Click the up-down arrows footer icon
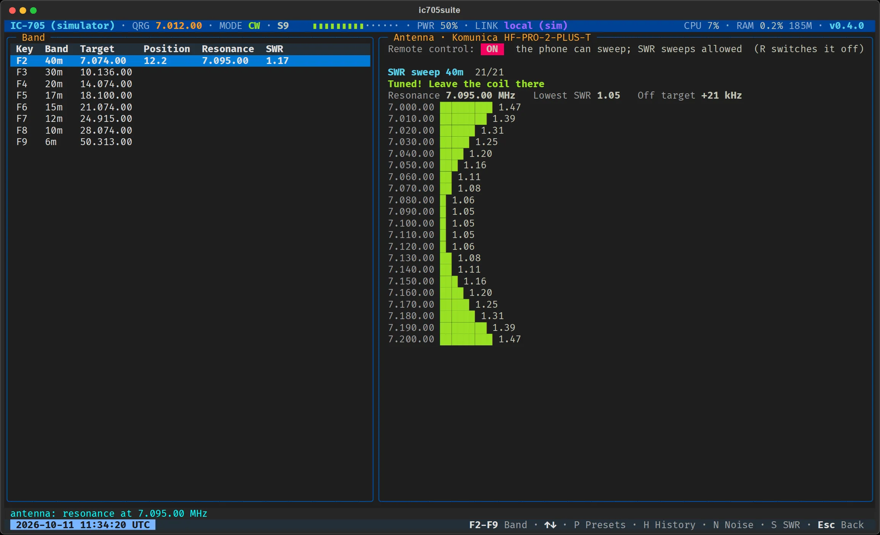Screen dimensions: 880x535 click(x=550, y=525)
